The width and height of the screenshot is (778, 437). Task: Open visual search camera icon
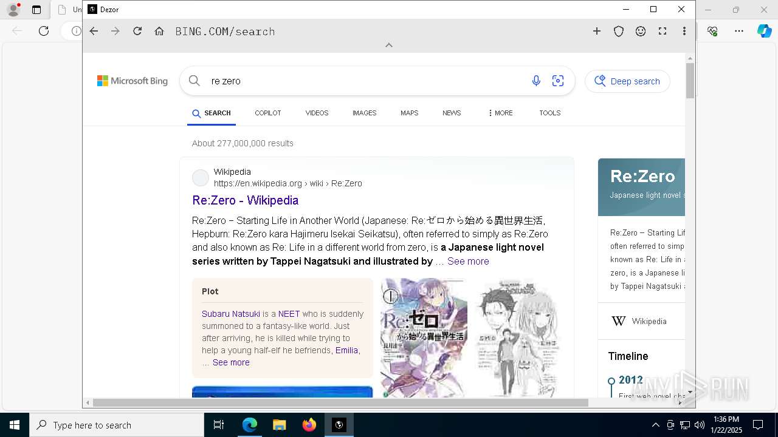558,81
